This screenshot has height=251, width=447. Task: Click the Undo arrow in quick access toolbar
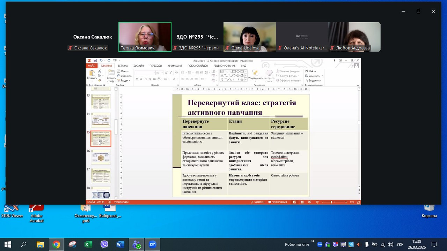click(x=101, y=61)
